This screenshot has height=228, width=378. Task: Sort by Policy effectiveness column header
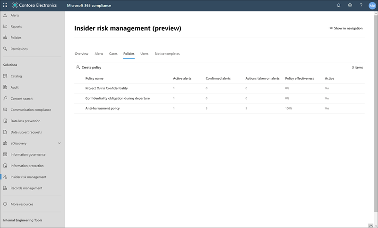pyautogui.click(x=300, y=78)
